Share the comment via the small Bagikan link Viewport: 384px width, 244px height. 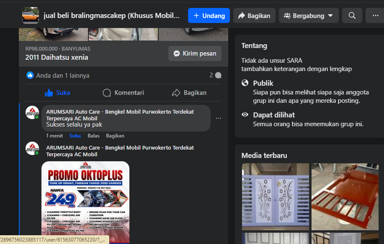point(115,136)
